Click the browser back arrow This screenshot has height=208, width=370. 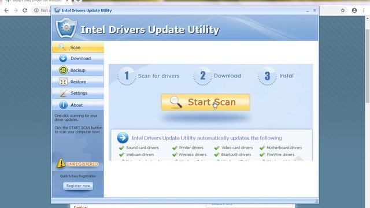click(6, 10)
